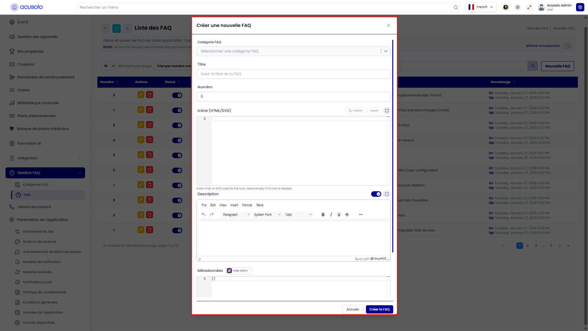
Task: Toggle status switch in the 'nths (user-configurable)' row
Action: pos(177,170)
